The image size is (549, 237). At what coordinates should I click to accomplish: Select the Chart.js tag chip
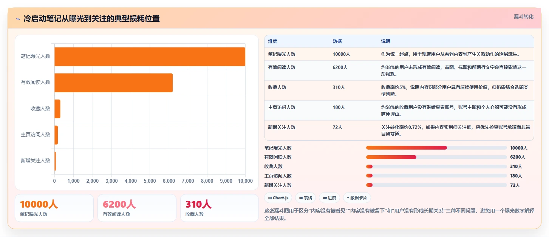coord(278,198)
